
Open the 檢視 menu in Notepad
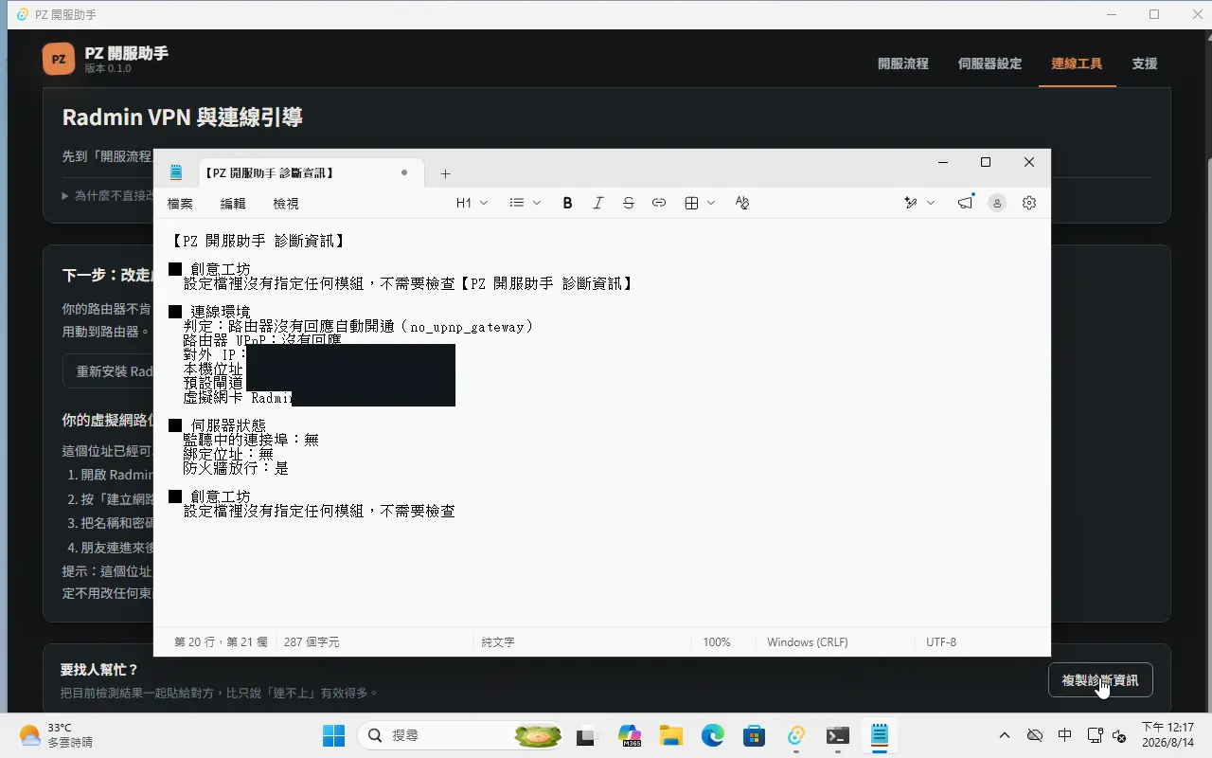pyautogui.click(x=286, y=204)
